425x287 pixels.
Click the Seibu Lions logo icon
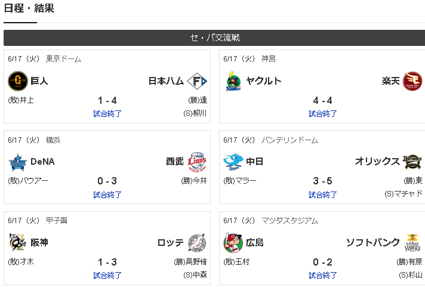pos(196,162)
